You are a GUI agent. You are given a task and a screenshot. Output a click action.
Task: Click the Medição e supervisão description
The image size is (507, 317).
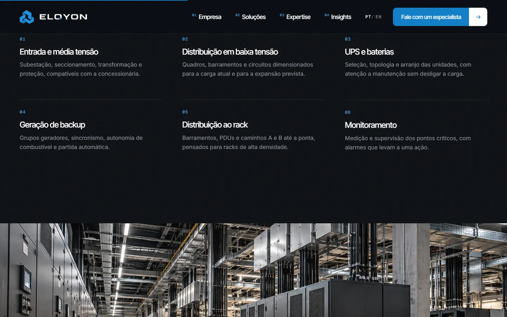[408, 143]
